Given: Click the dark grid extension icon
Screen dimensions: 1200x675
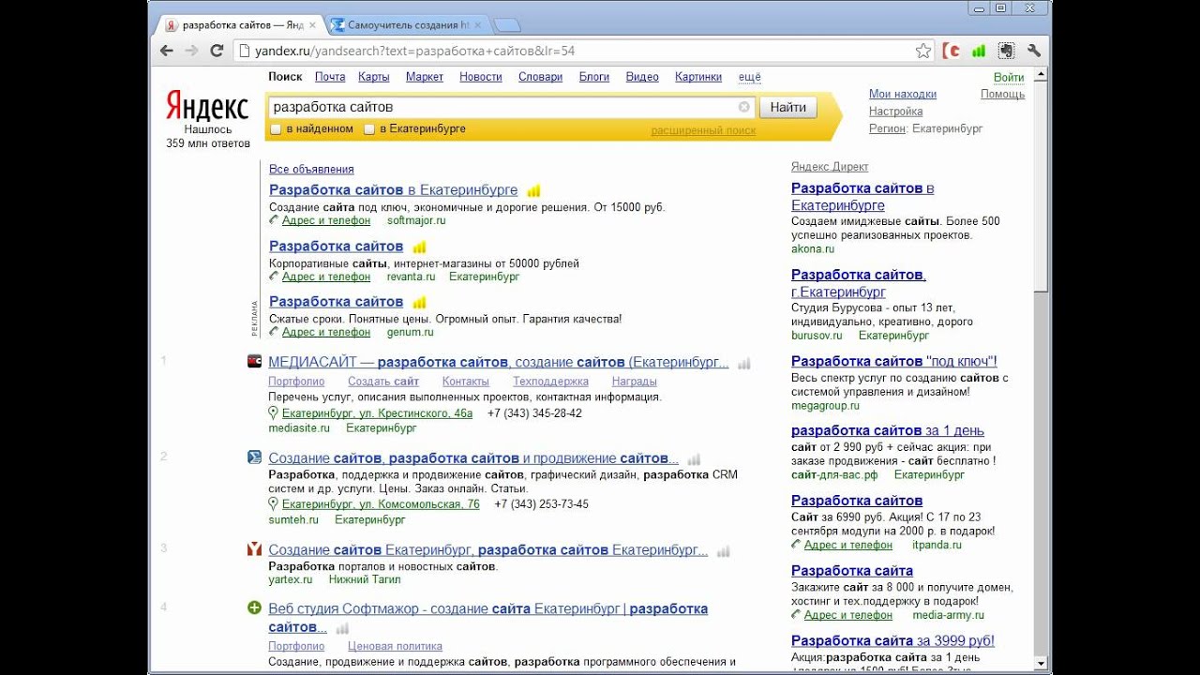Looking at the screenshot, I should click(x=1006, y=51).
